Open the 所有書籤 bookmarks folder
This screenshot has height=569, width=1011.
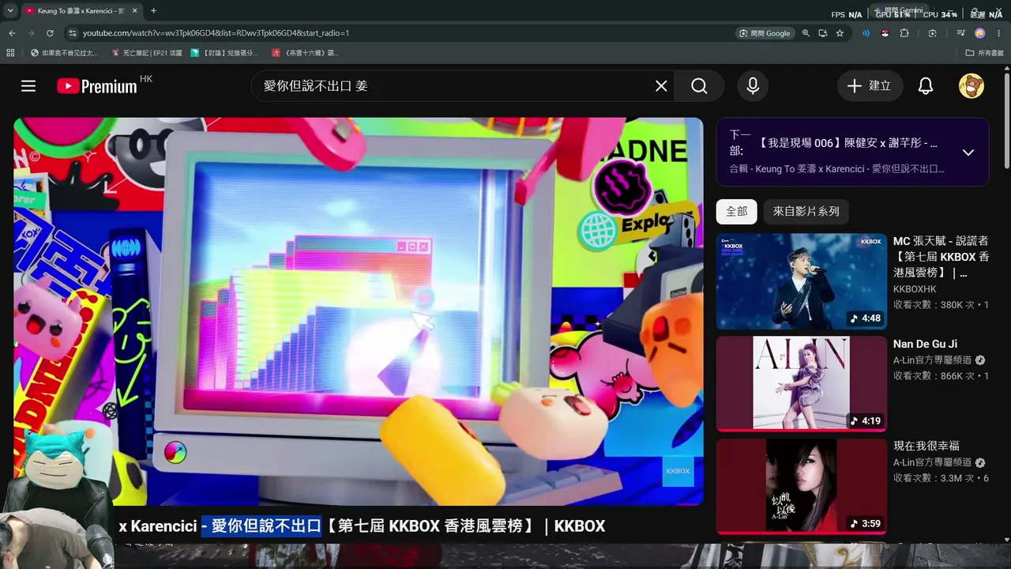[x=984, y=53]
